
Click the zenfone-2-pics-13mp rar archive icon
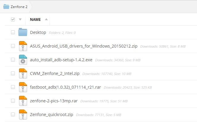pos(23,101)
